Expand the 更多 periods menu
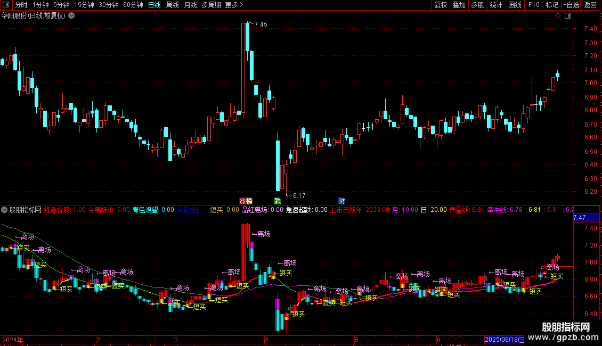Screen dimensions: 602x346 click(234, 5)
